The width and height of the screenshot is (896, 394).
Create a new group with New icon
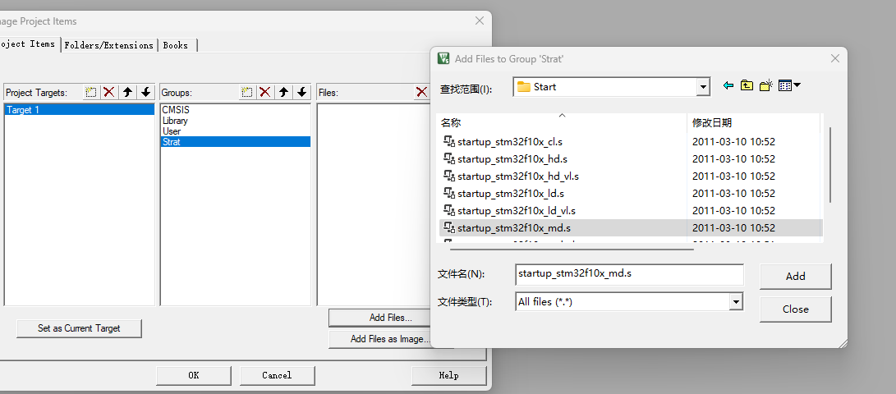tap(246, 92)
